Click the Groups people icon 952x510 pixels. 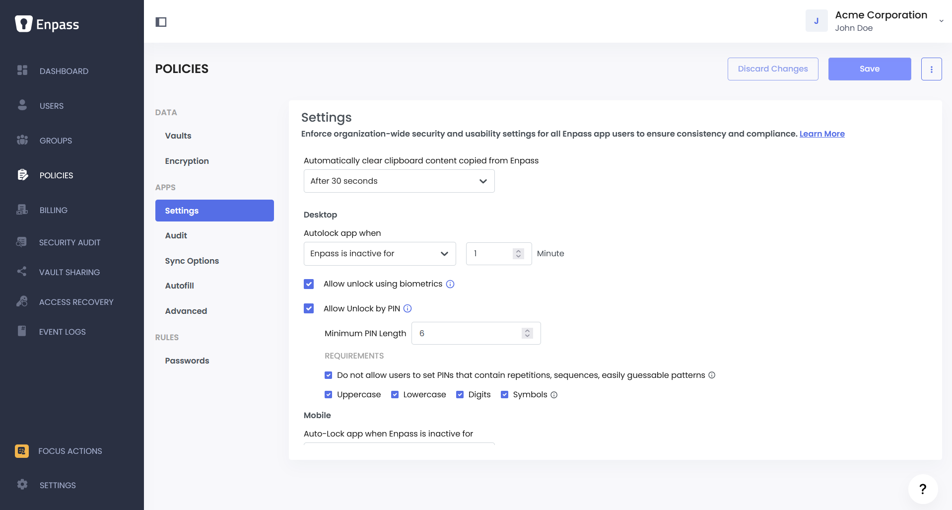22,140
